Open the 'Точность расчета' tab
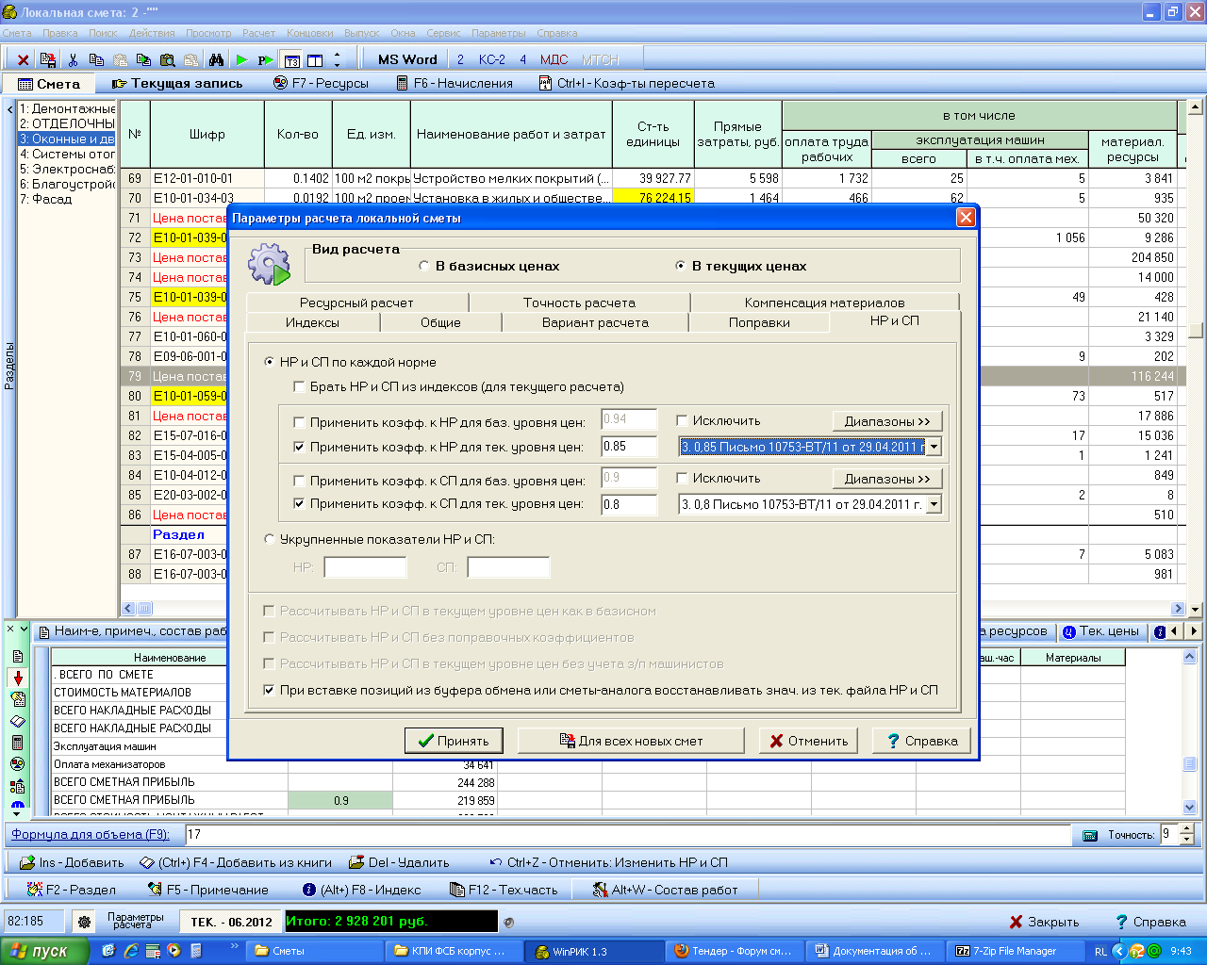The width and height of the screenshot is (1207, 965). click(x=579, y=303)
